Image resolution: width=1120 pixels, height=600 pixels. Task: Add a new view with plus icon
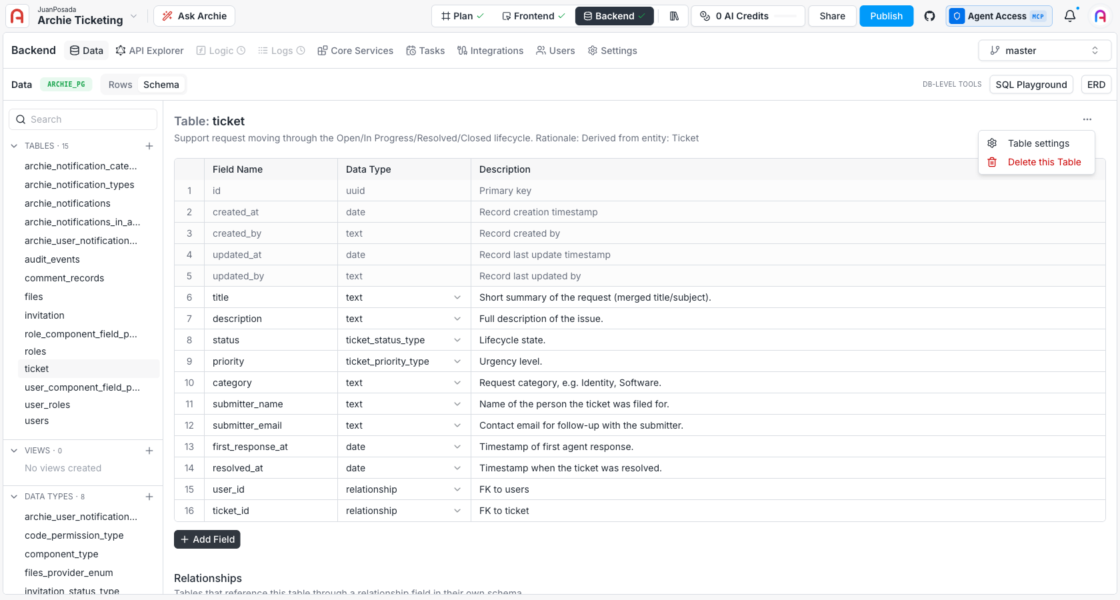pos(149,451)
